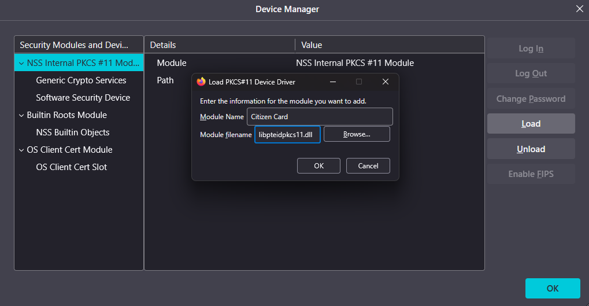Collapse the NSS Internal PKCS #11 Module node
Viewport: 589px width, 306px height.
pyautogui.click(x=21, y=63)
